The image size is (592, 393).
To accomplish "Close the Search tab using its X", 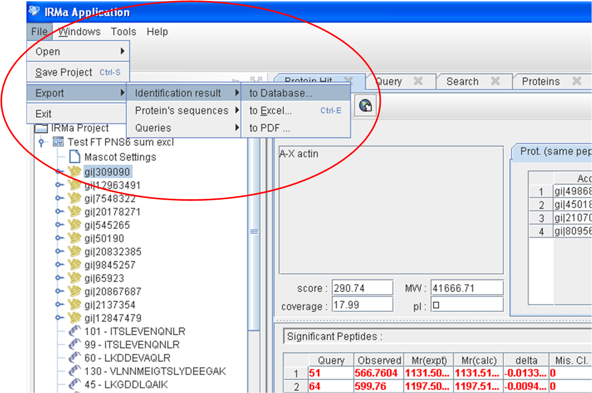I will tap(495, 81).
